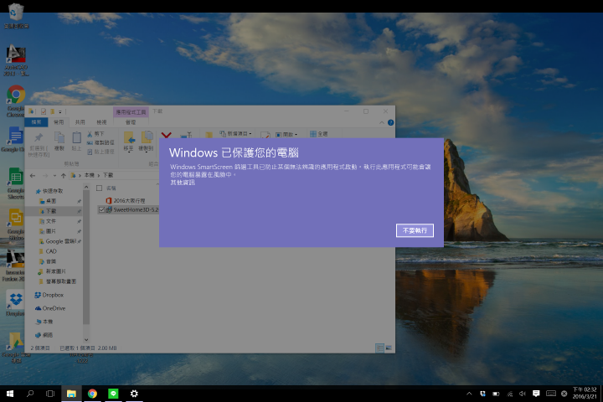Open the Recycle Bin on desktop
The height and width of the screenshot is (402, 603).
pyautogui.click(x=15, y=15)
